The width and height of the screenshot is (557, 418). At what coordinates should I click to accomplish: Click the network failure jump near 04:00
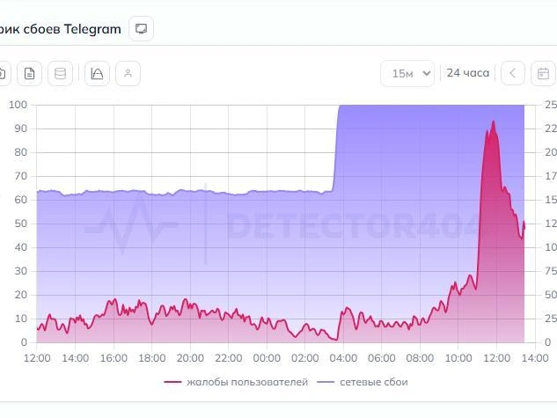(x=336, y=149)
